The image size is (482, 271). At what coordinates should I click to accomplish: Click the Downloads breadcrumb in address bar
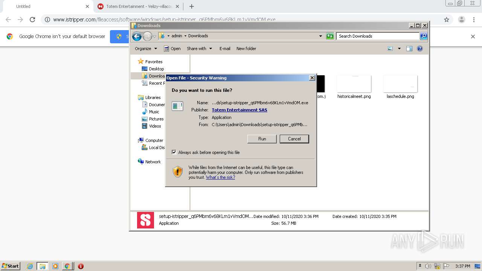coord(198,36)
